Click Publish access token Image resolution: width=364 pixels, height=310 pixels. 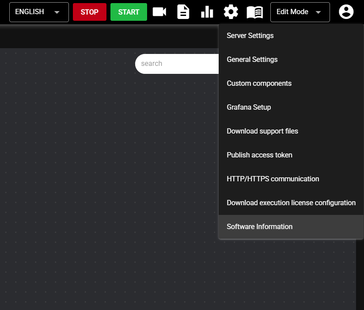click(259, 155)
